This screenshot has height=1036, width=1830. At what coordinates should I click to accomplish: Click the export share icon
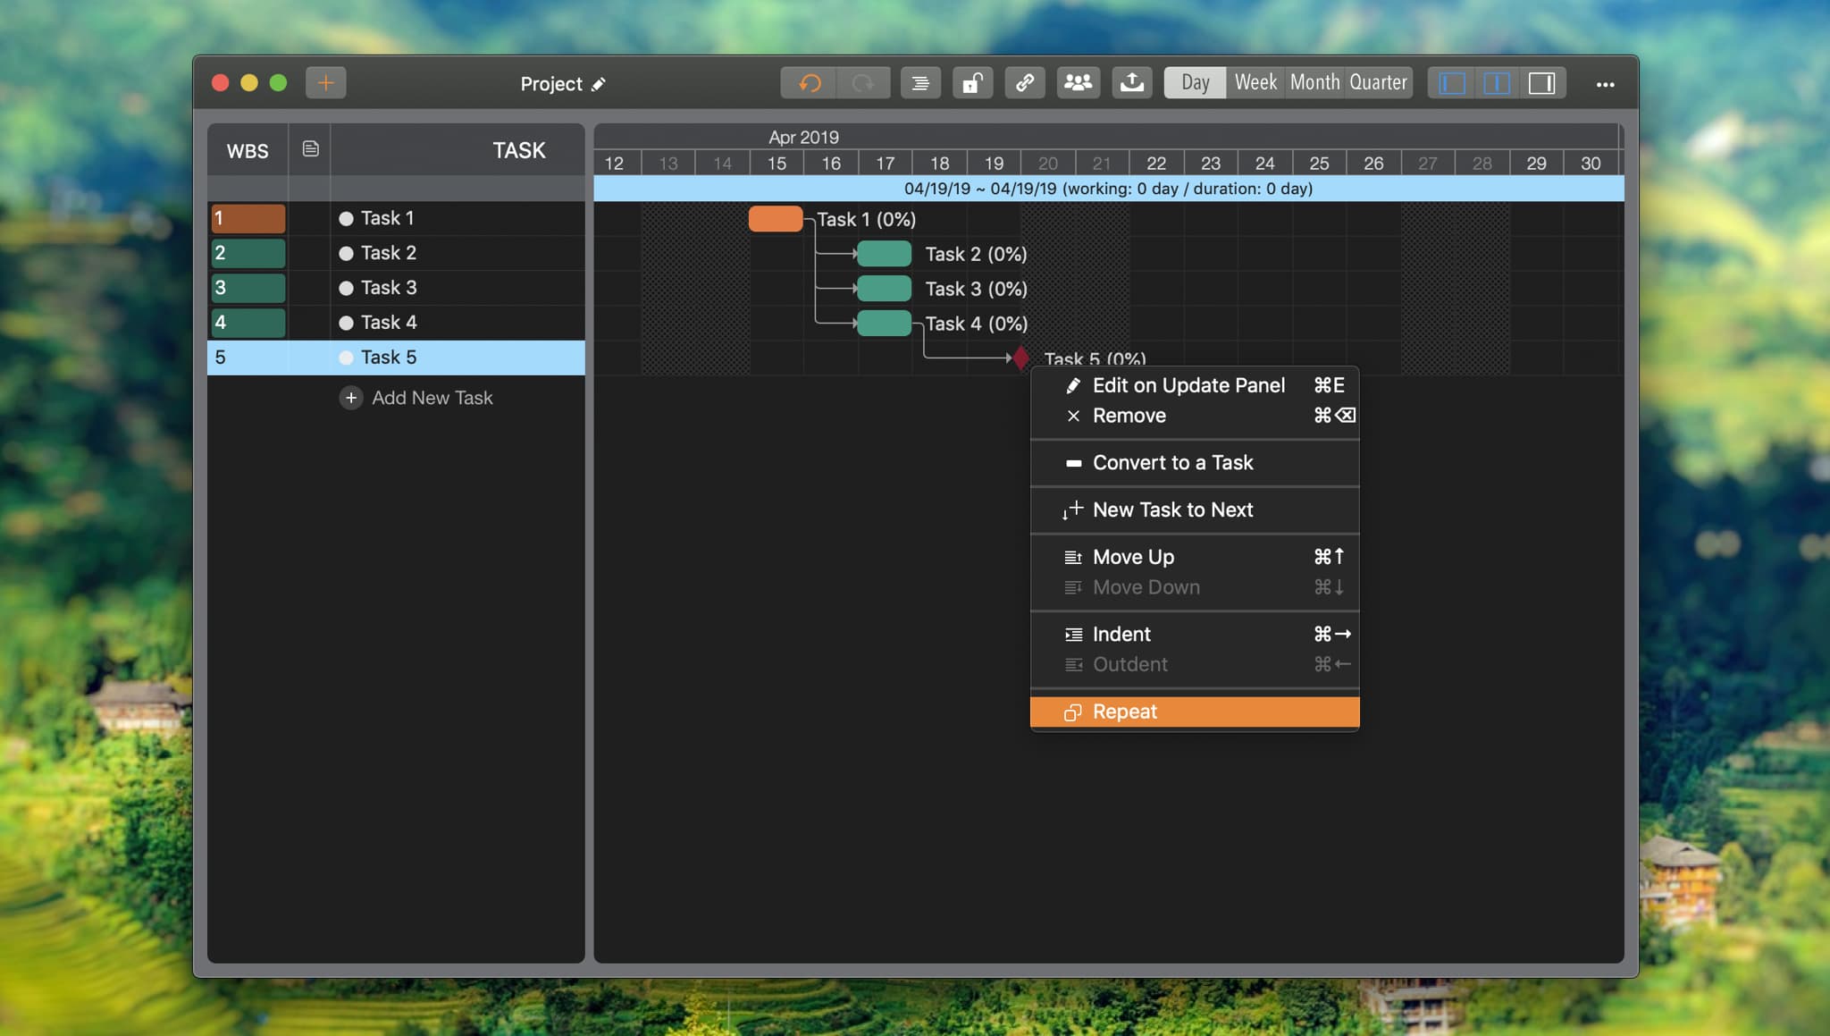1131,83
